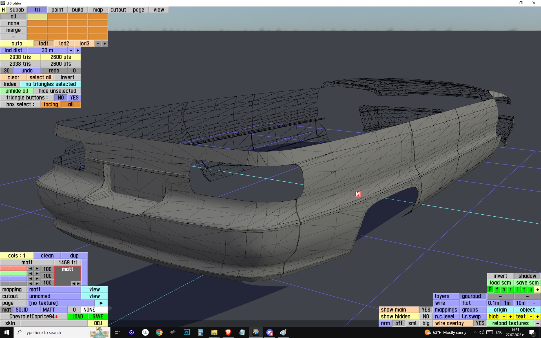Click the perspective 'P' view button

pyautogui.click(x=490, y=290)
